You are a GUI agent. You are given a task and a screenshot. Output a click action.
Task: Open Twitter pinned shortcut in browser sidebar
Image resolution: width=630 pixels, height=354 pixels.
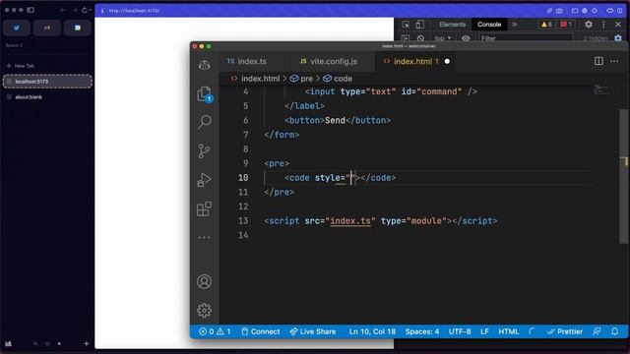(x=17, y=28)
